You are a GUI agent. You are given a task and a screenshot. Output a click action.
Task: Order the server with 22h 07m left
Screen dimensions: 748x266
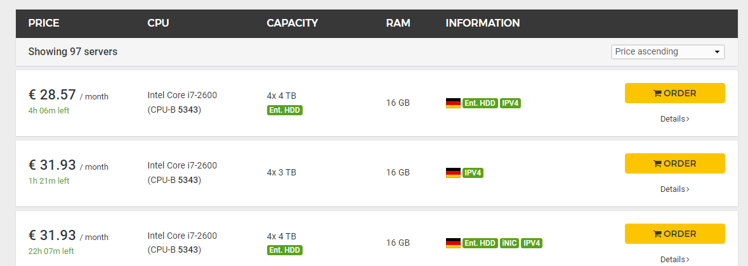click(x=674, y=234)
